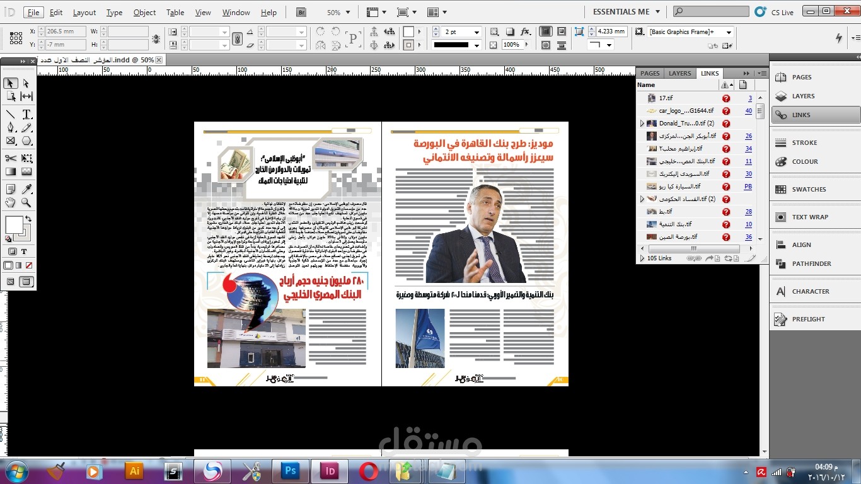Select the Gradient Swatch tool
This screenshot has width=861, height=484.
(x=11, y=171)
